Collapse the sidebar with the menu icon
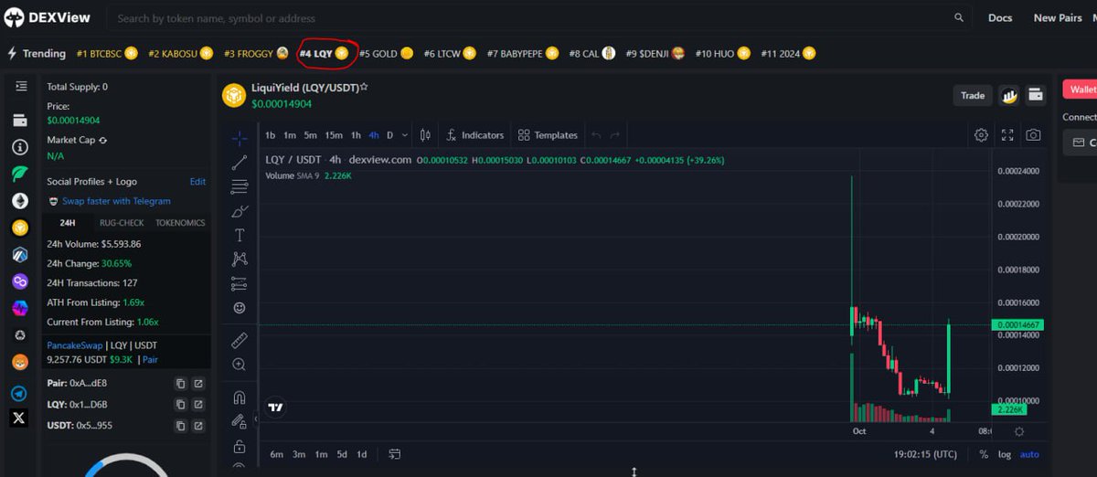 [20, 86]
